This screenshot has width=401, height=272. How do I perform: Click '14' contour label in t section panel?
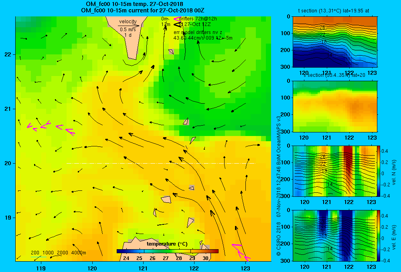pyautogui.click(x=330, y=55)
